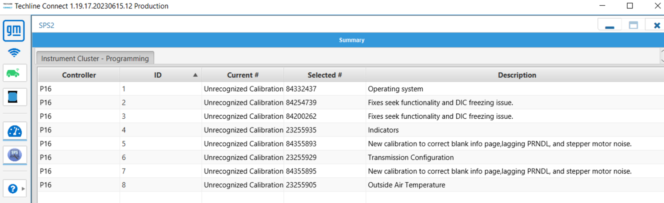This screenshot has height=203, width=664.
Task: Click the GM logo icon in sidebar
Action: click(14, 31)
